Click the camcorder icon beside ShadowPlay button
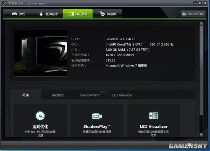 click(184, 14)
